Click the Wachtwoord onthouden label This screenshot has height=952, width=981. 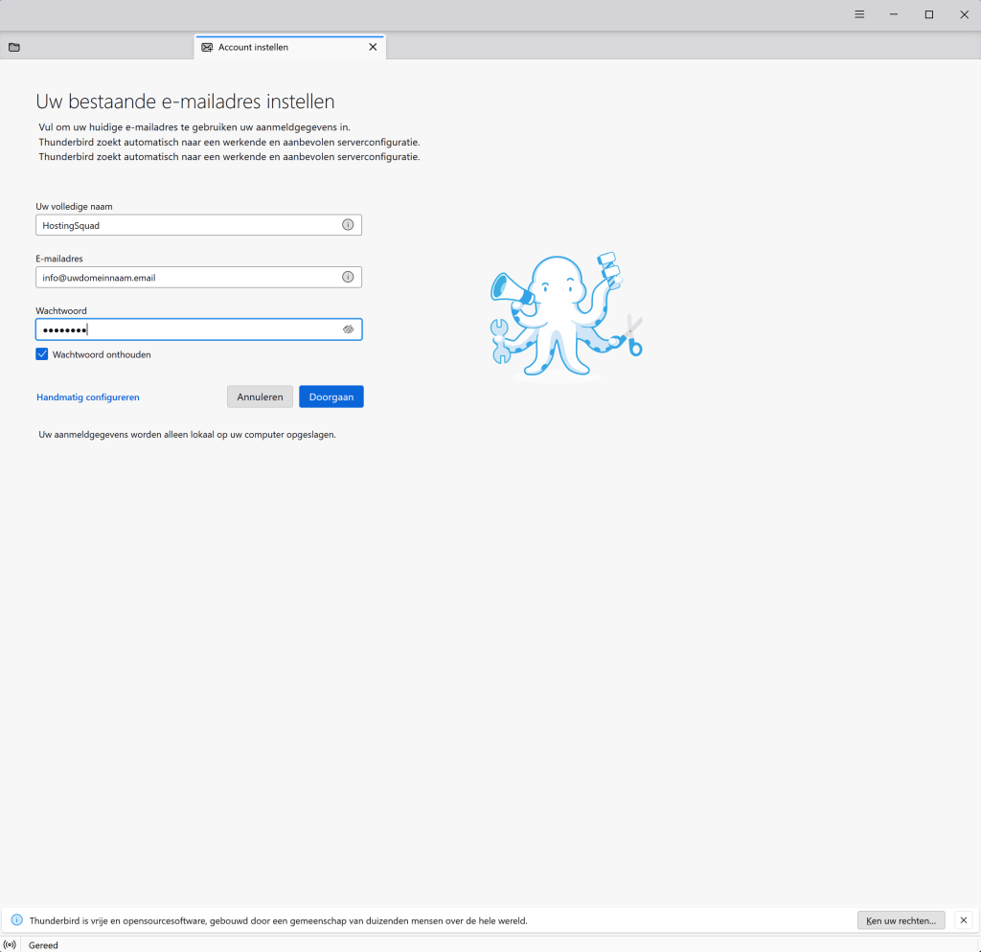(x=102, y=354)
